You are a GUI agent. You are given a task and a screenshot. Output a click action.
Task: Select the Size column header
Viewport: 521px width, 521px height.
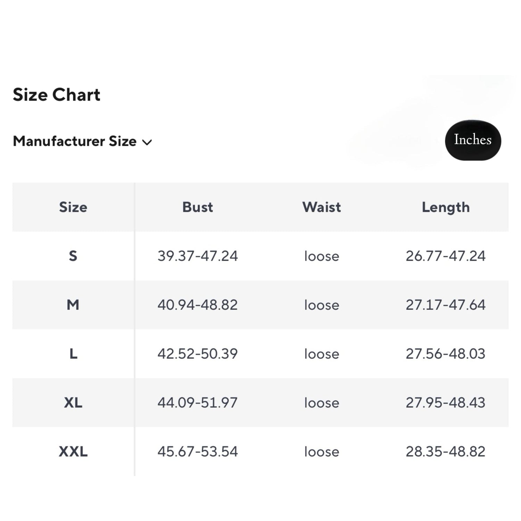point(73,207)
